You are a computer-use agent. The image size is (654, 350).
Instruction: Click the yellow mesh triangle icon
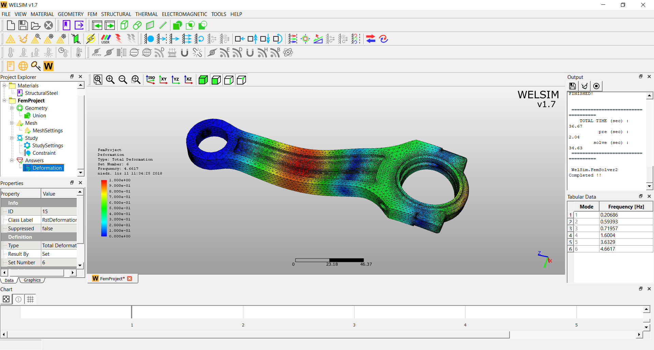(x=11, y=39)
